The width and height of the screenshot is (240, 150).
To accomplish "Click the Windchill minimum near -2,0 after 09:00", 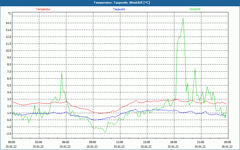I will [105, 132].
